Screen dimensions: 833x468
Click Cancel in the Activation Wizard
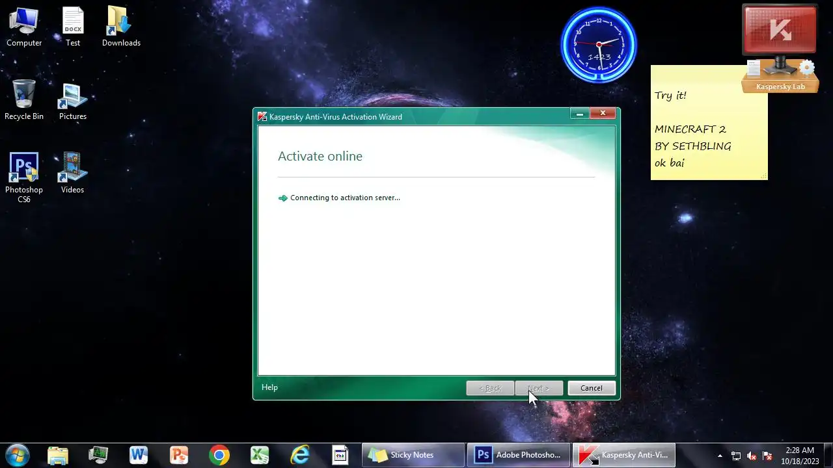coord(591,388)
